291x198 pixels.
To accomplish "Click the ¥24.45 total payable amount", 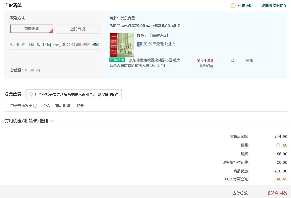I will click(277, 193).
